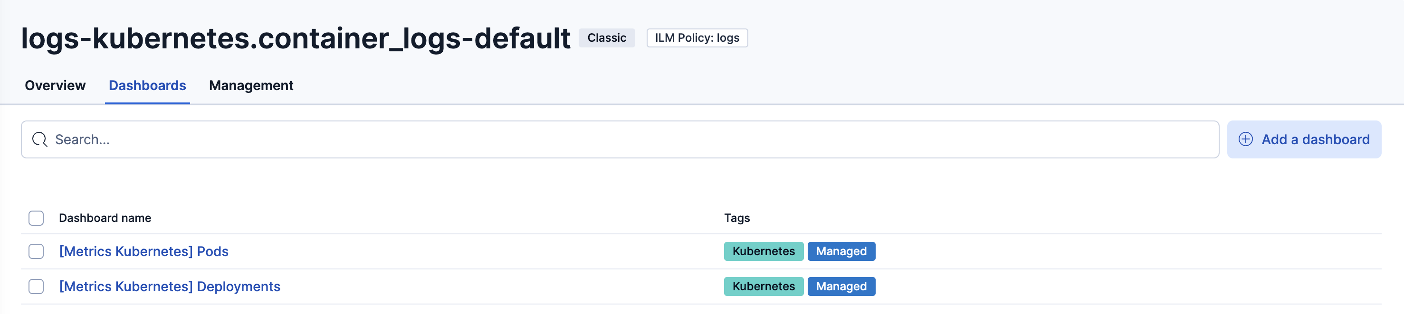Image resolution: width=1404 pixels, height=314 pixels.
Task: Click the Dashboard name column header
Action: click(x=105, y=218)
